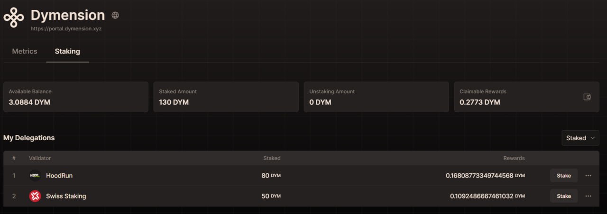607x214 pixels.
Task: Switch to the Metrics tab
Action: tap(25, 51)
